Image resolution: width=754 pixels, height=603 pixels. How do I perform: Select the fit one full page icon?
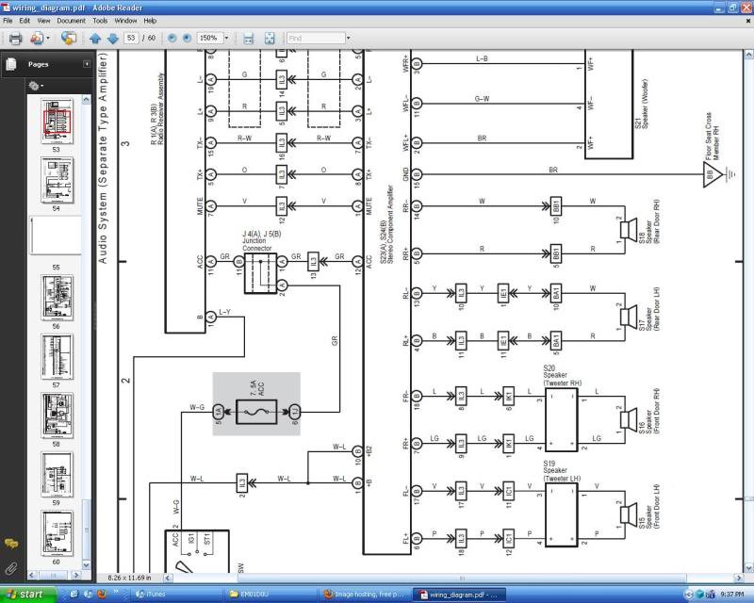coord(270,39)
